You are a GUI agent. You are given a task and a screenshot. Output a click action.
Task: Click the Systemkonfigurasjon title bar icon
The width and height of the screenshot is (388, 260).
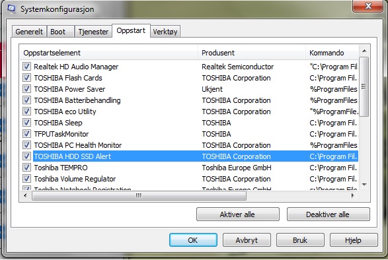pyautogui.click(x=11, y=9)
